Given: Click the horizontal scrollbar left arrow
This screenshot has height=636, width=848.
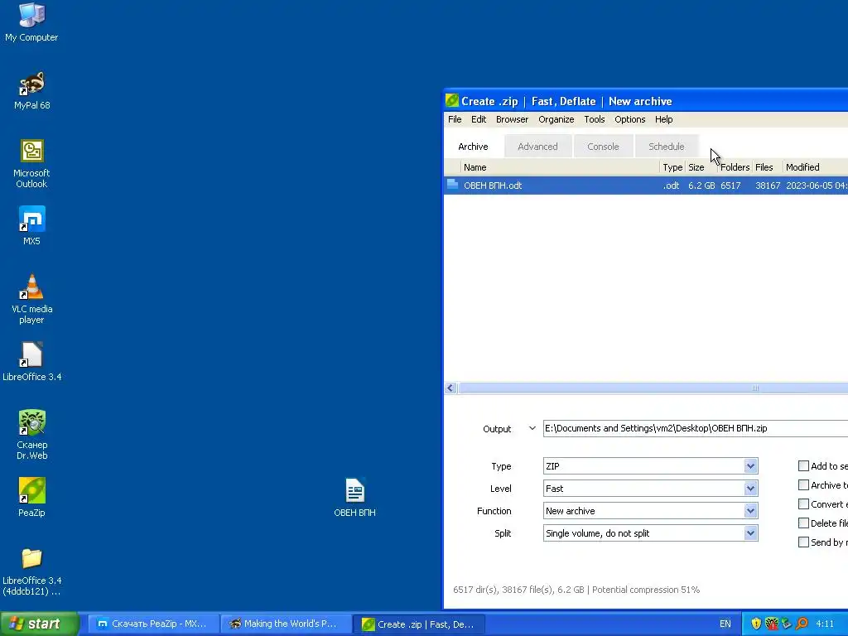Looking at the screenshot, I should click(450, 388).
